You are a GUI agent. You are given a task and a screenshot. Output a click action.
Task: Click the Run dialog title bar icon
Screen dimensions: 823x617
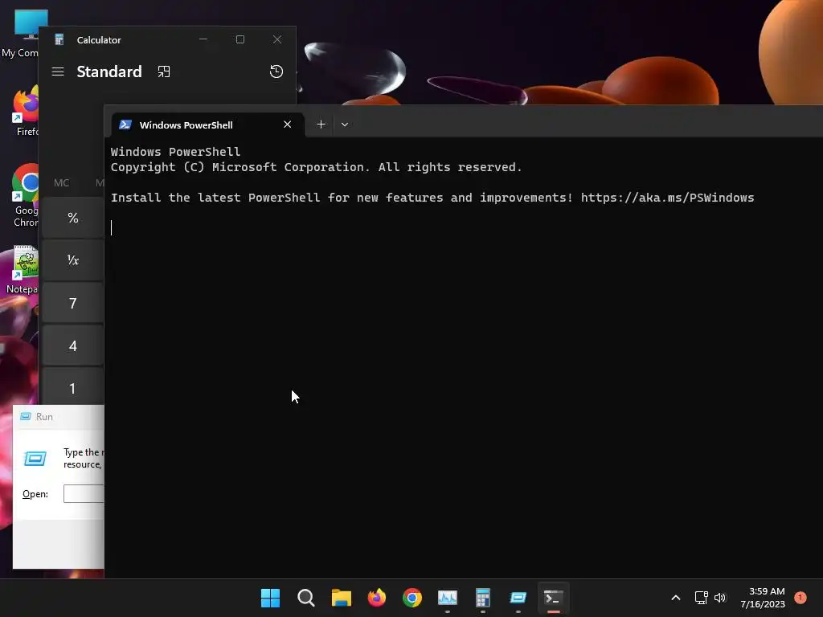pyautogui.click(x=25, y=417)
